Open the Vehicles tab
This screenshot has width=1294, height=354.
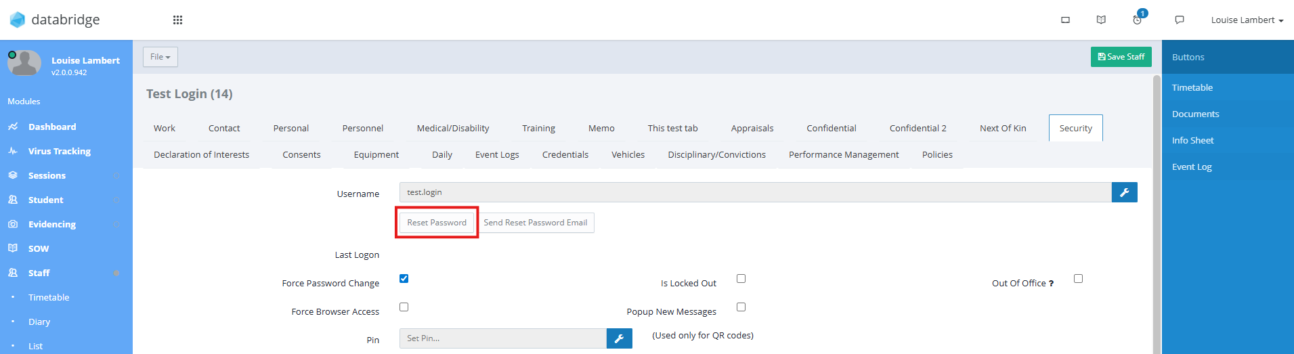pos(628,154)
